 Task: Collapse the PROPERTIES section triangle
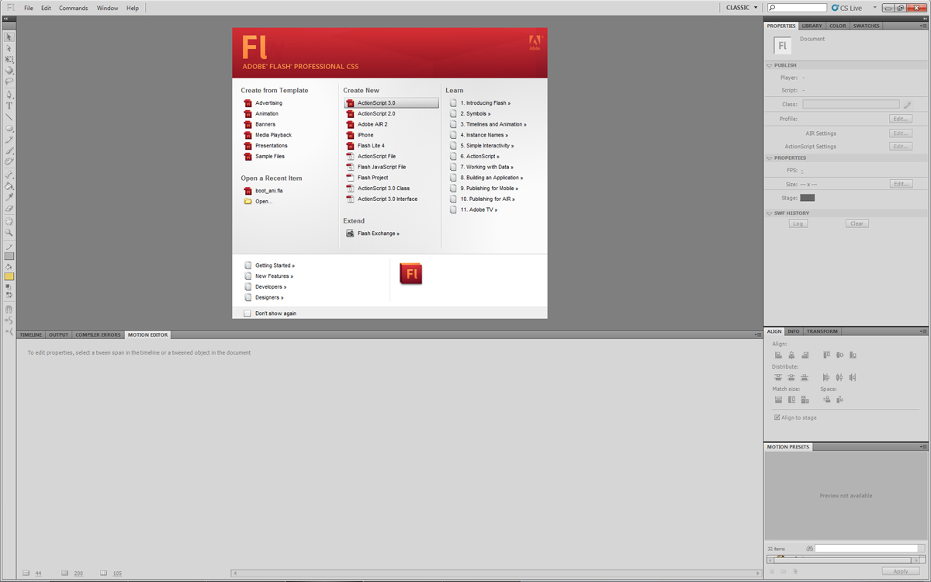tap(770, 158)
